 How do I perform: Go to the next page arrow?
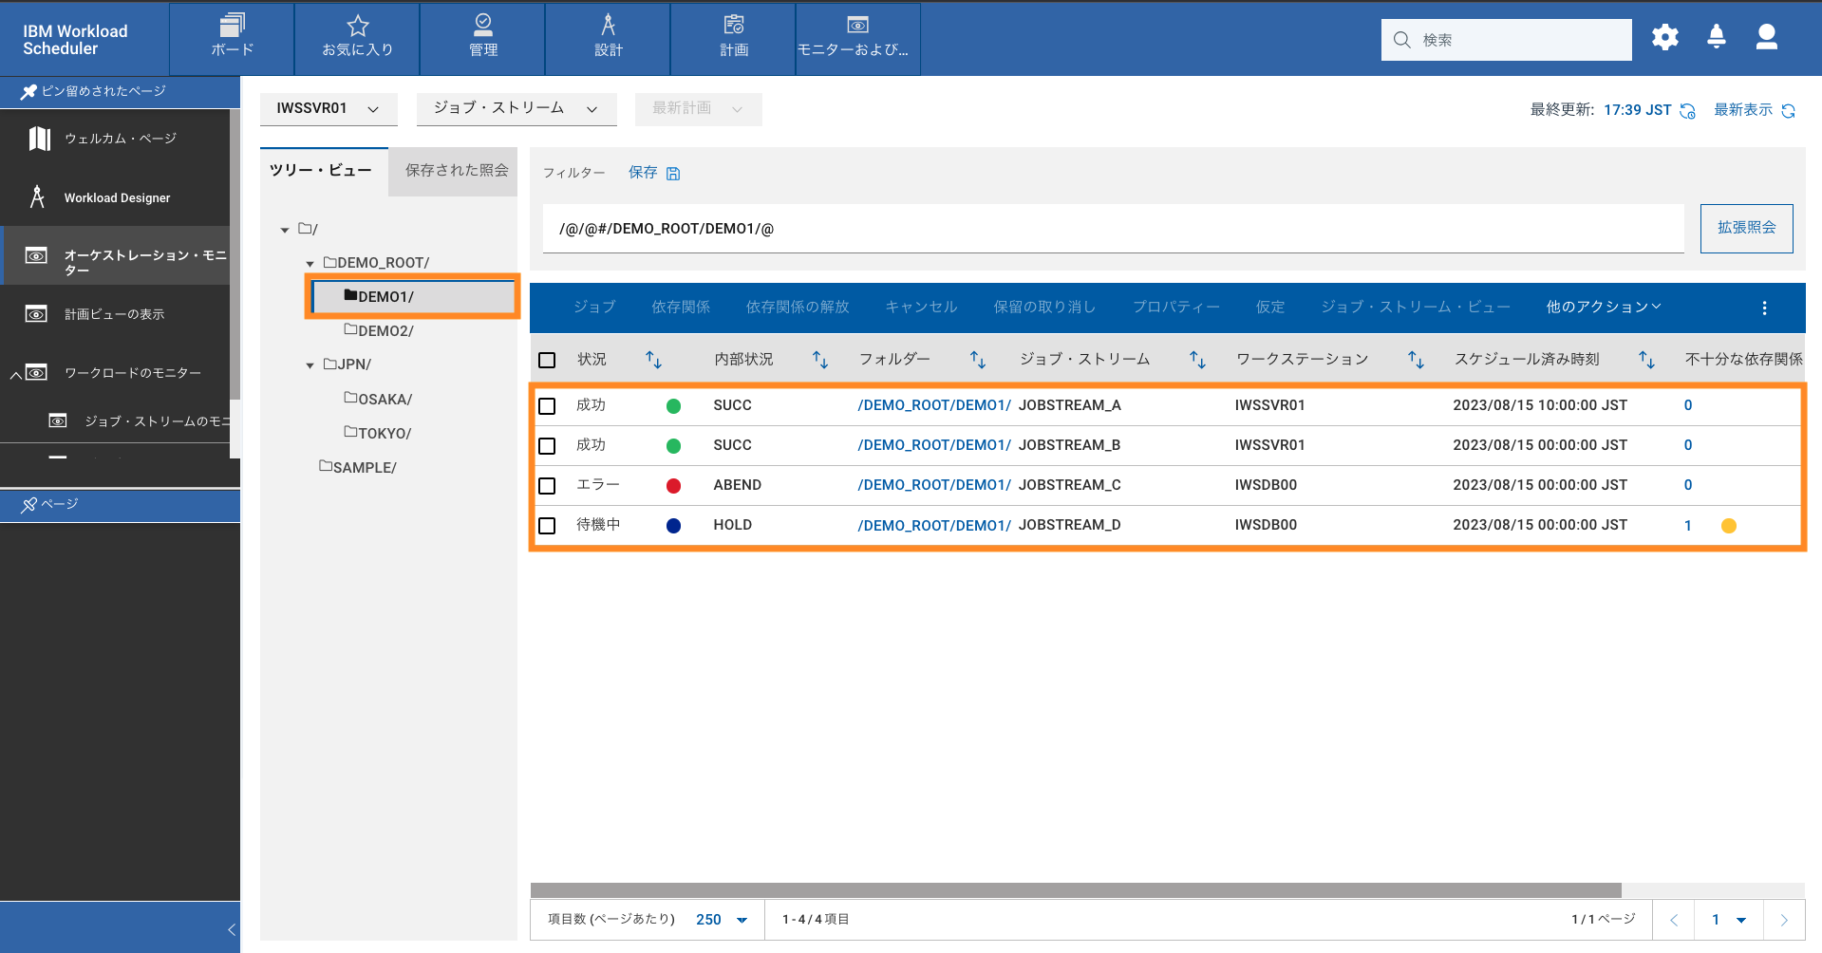click(x=1784, y=920)
